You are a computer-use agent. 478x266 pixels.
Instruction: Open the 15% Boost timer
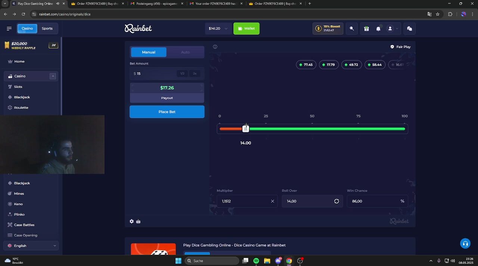[328, 29]
